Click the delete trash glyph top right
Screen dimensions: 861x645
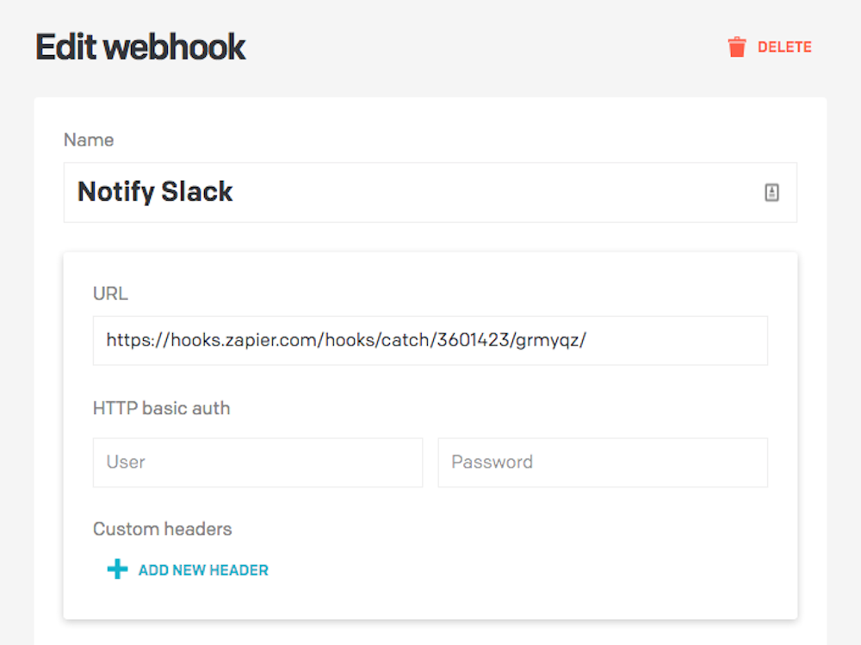(737, 47)
